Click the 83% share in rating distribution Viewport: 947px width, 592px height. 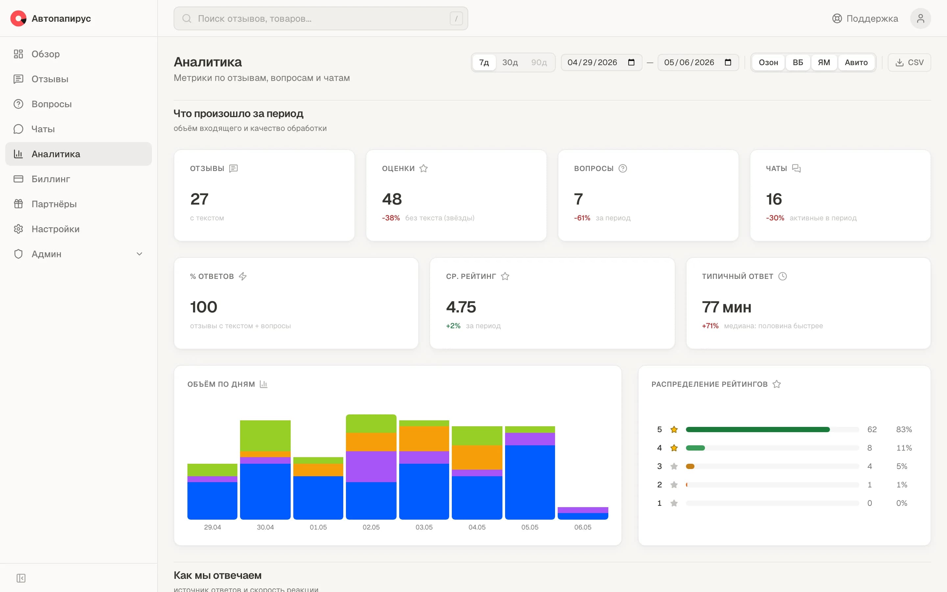tap(904, 430)
